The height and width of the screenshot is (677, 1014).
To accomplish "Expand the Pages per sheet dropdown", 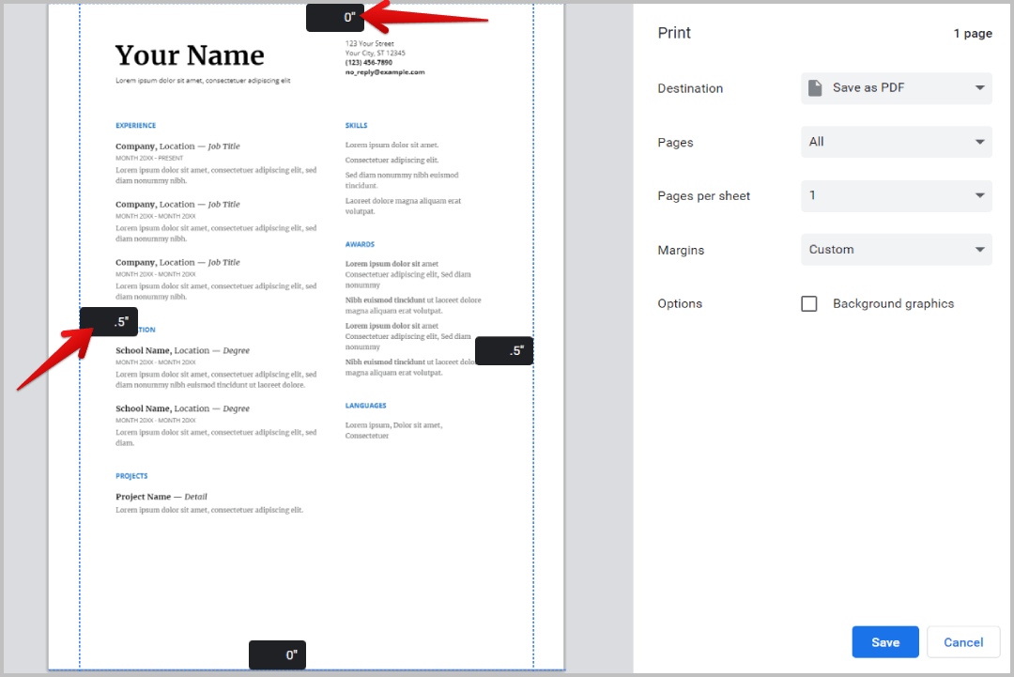I will click(896, 196).
